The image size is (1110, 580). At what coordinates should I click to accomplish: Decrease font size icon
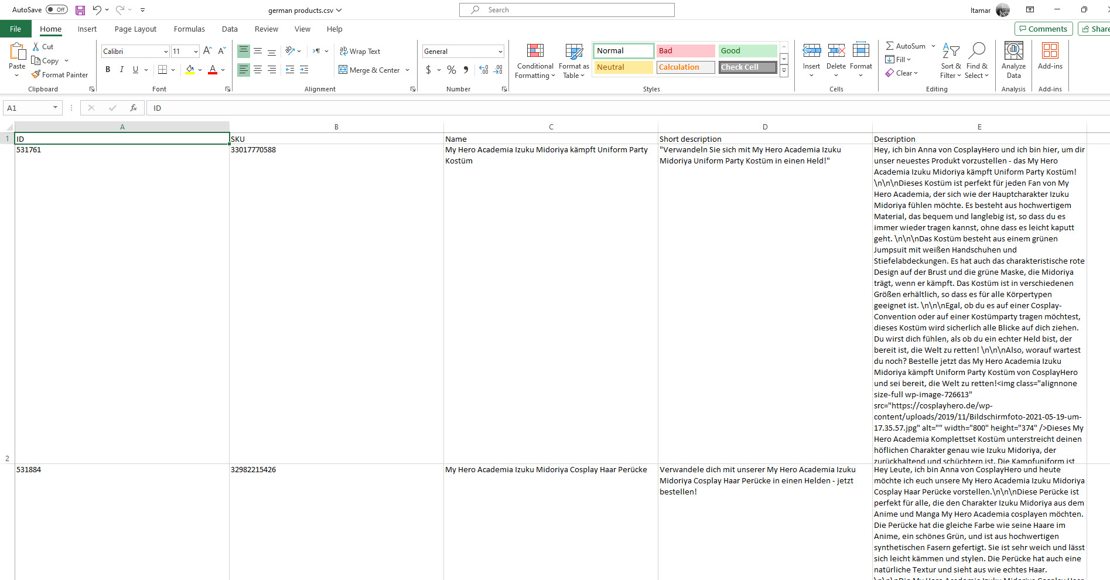(x=221, y=51)
